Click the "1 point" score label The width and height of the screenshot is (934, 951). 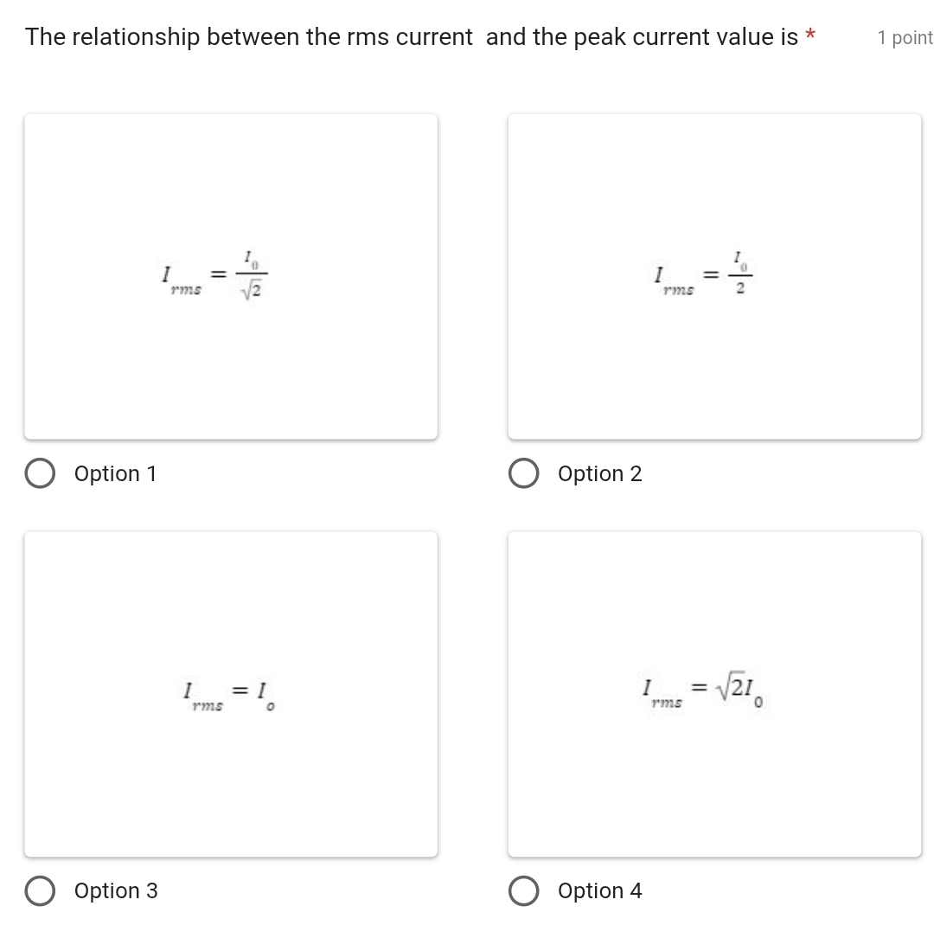pyautogui.click(x=905, y=38)
